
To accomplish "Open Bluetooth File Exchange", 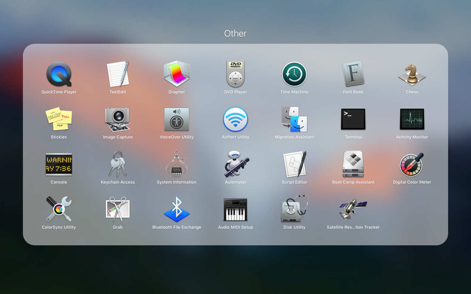I will (177, 210).
